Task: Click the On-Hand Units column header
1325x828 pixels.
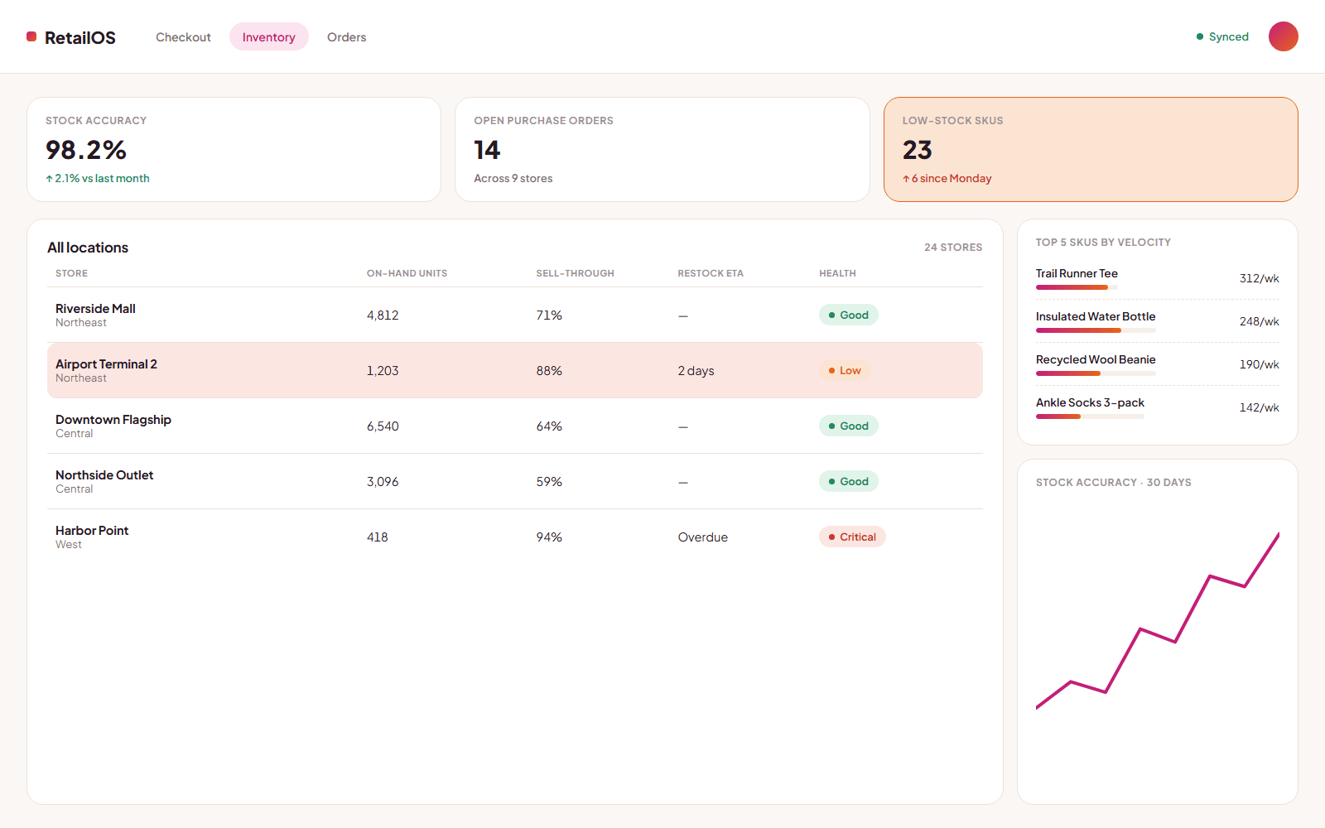Action: coord(407,273)
